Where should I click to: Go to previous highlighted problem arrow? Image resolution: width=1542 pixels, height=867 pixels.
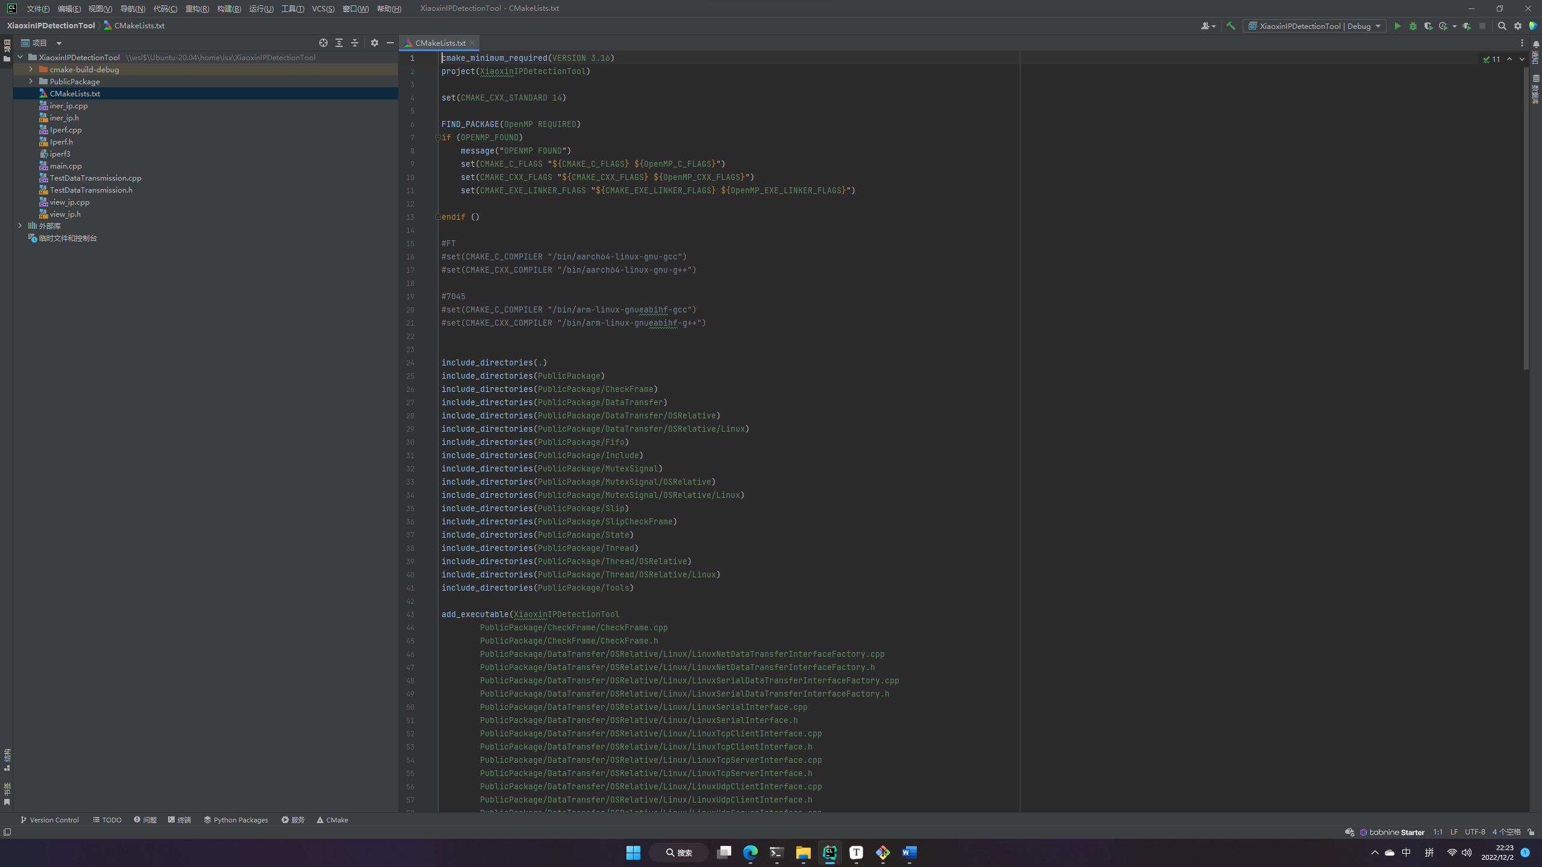pos(1509,59)
